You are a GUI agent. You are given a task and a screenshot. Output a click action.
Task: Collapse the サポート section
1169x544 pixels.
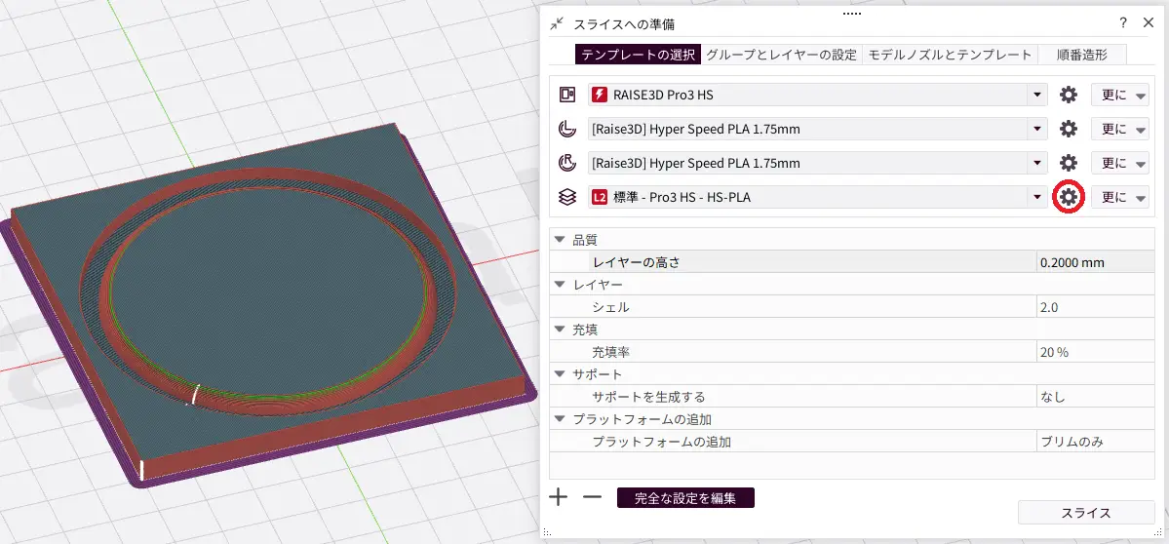tap(560, 374)
